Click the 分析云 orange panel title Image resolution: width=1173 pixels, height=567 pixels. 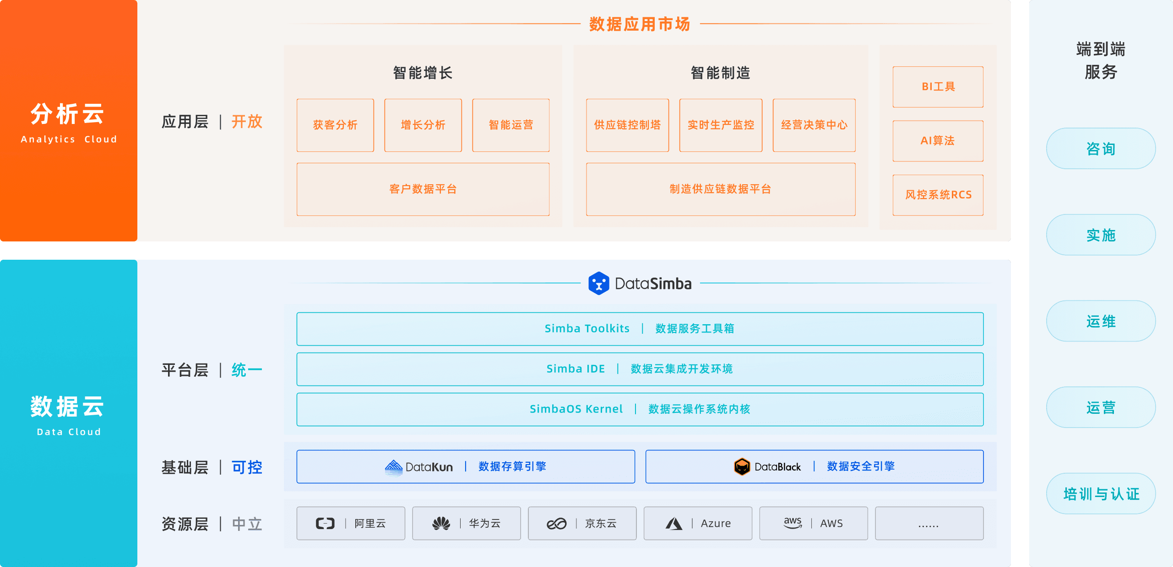click(68, 114)
